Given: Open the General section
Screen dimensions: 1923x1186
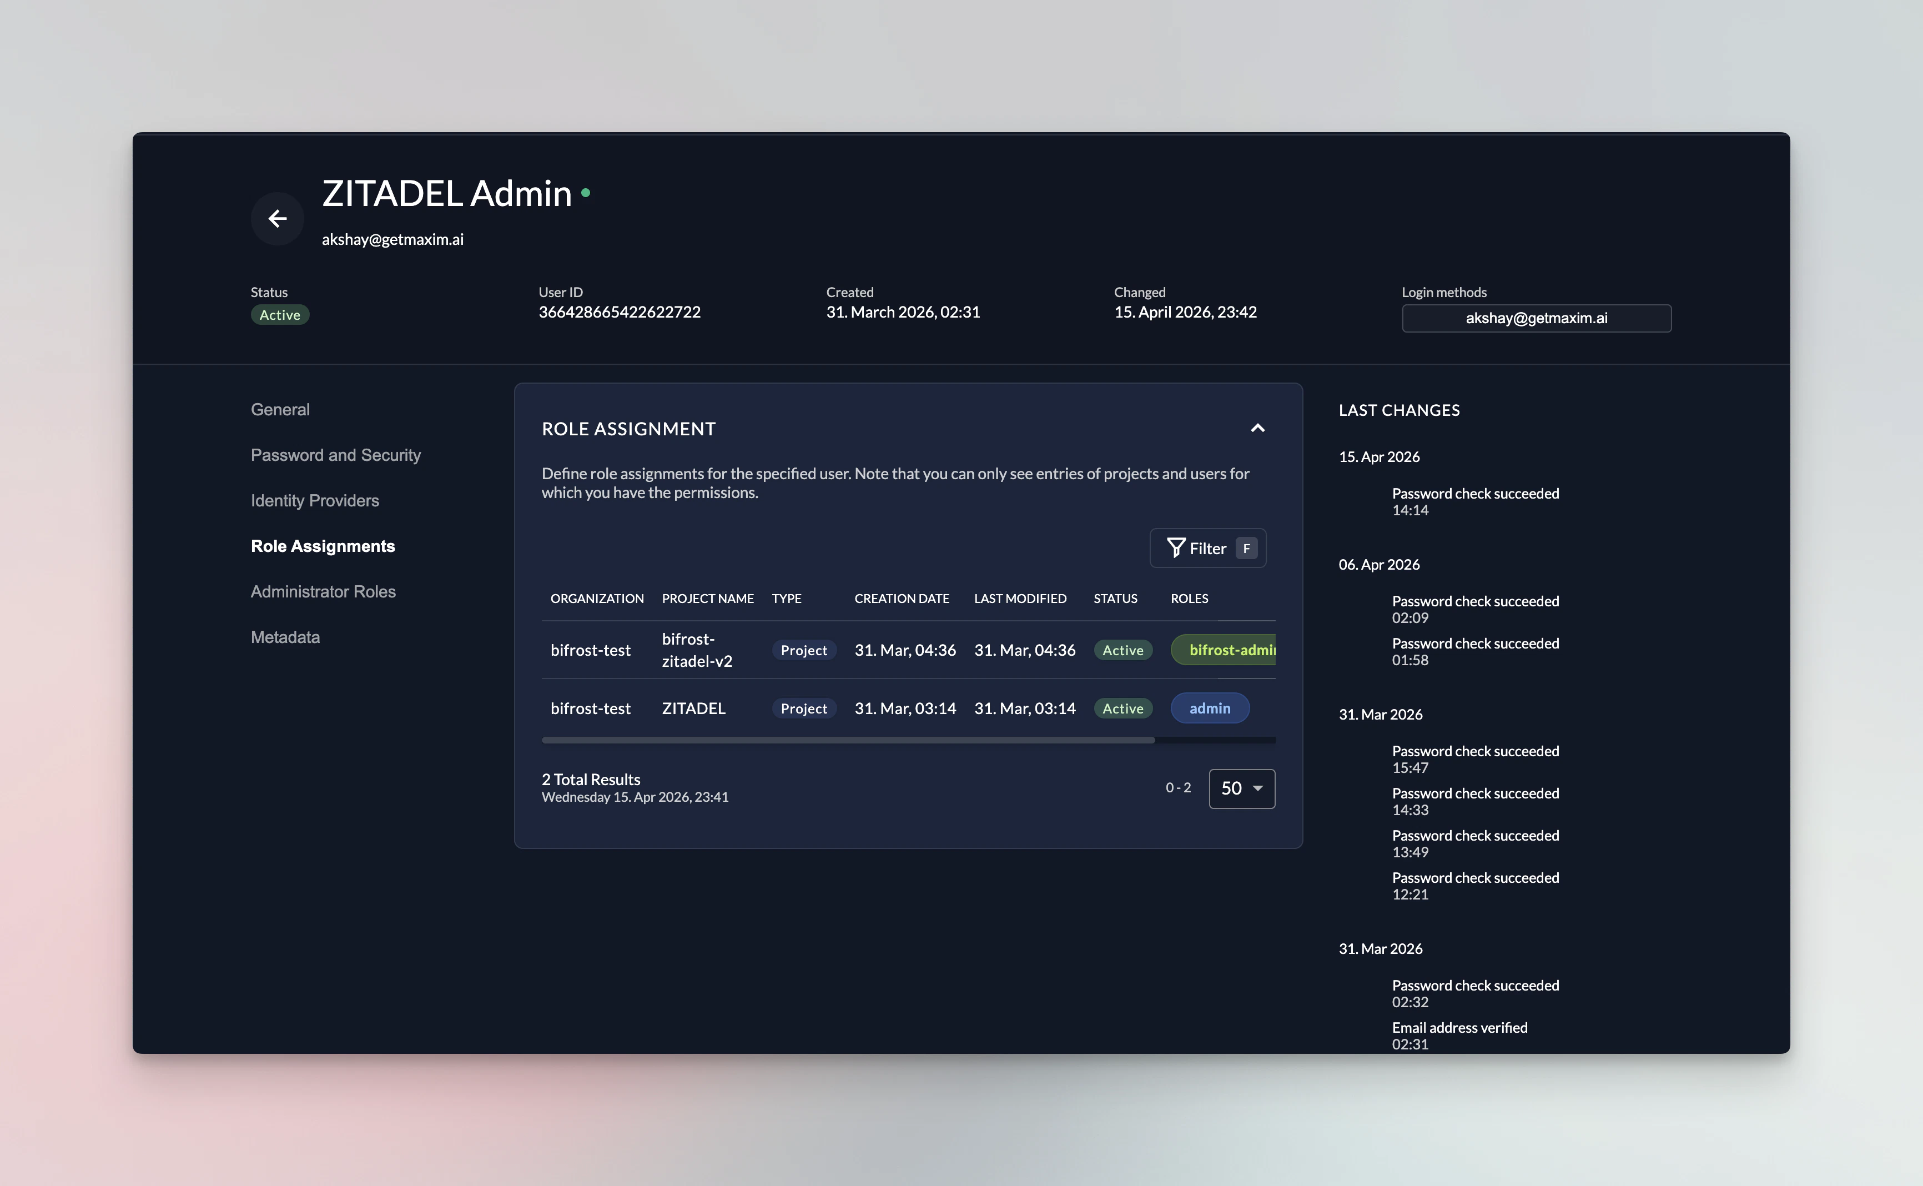Looking at the screenshot, I should coord(280,409).
